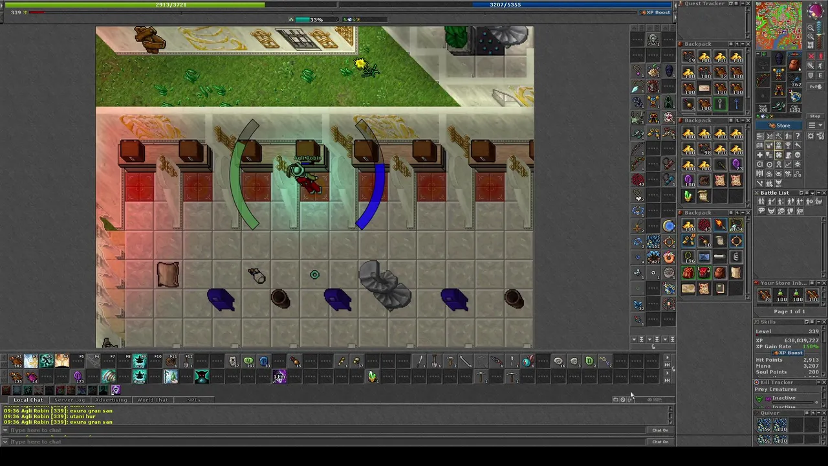Image resolution: width=828 pixels, height=466 pixels.
Task: Toggle first Battle List filter icon
Action: pos(761,201)
